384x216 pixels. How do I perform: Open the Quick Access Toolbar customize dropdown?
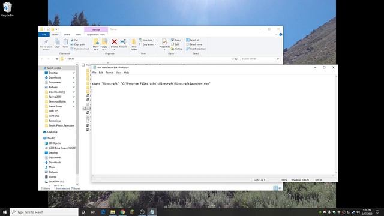point(56,29)
